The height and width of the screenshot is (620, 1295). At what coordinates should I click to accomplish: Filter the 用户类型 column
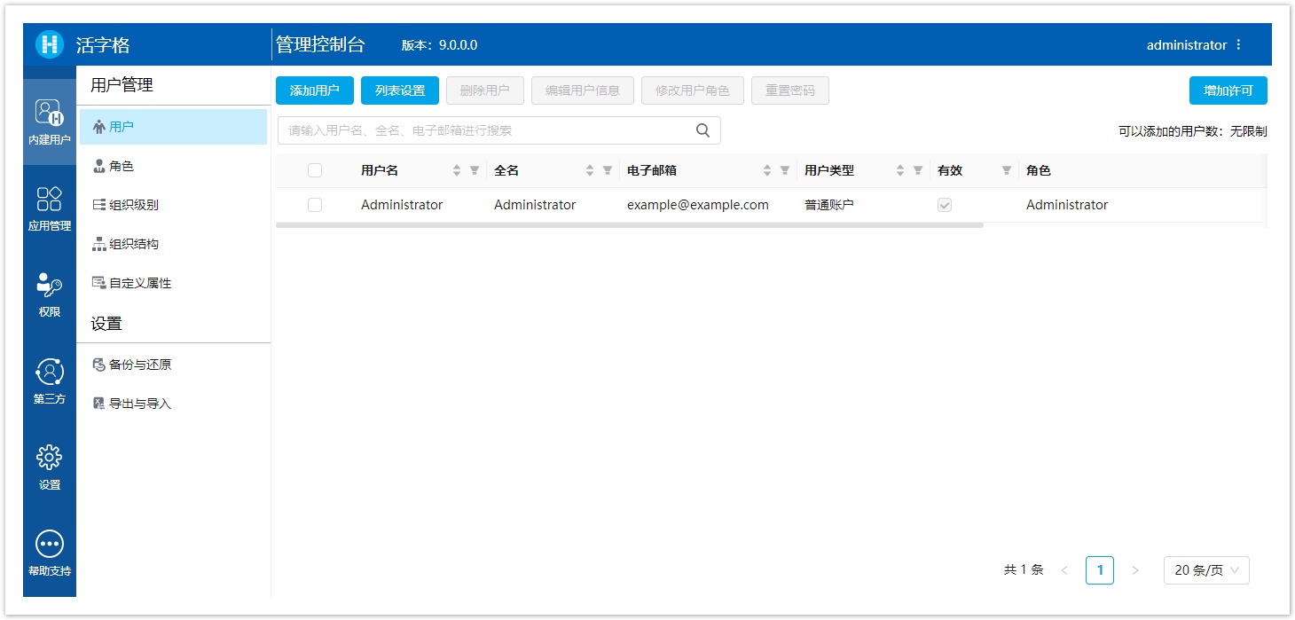tap(918, 170)
